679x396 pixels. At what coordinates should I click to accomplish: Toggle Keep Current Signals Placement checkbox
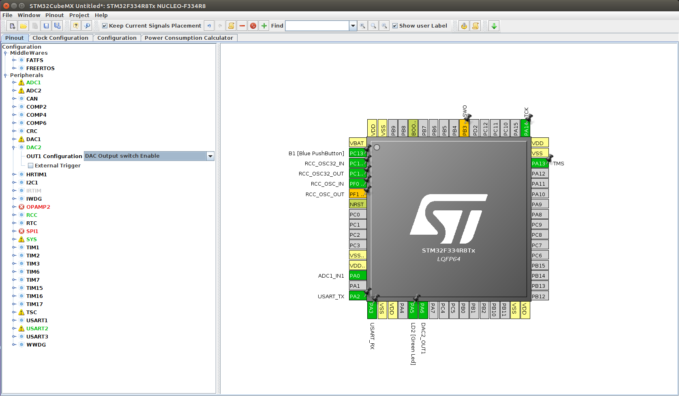[x=105, y=26]
